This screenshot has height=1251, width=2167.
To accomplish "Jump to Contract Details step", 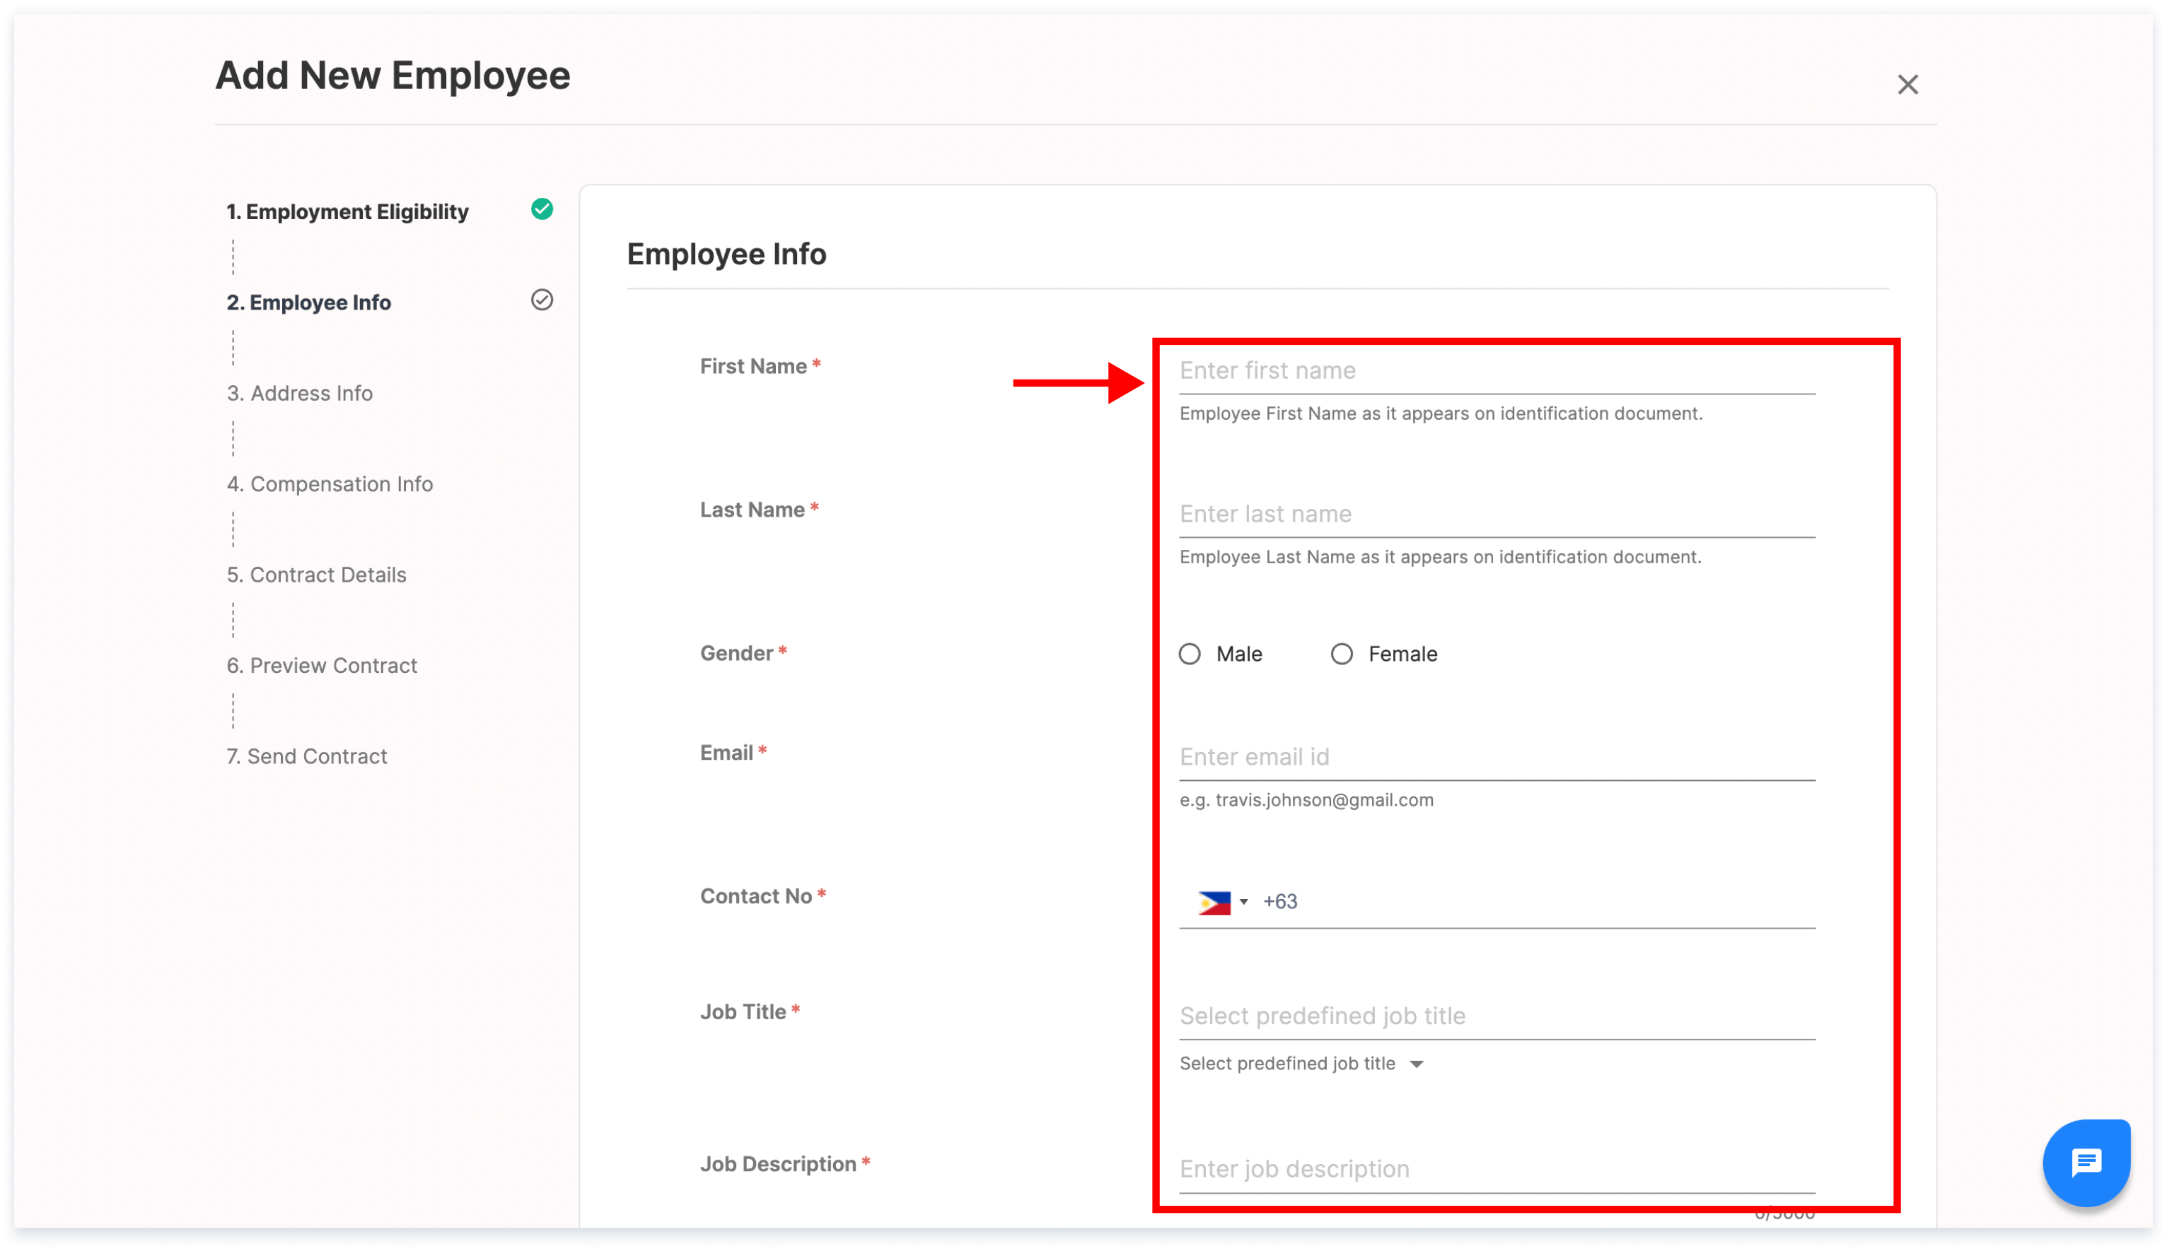I will click(316, 575).
